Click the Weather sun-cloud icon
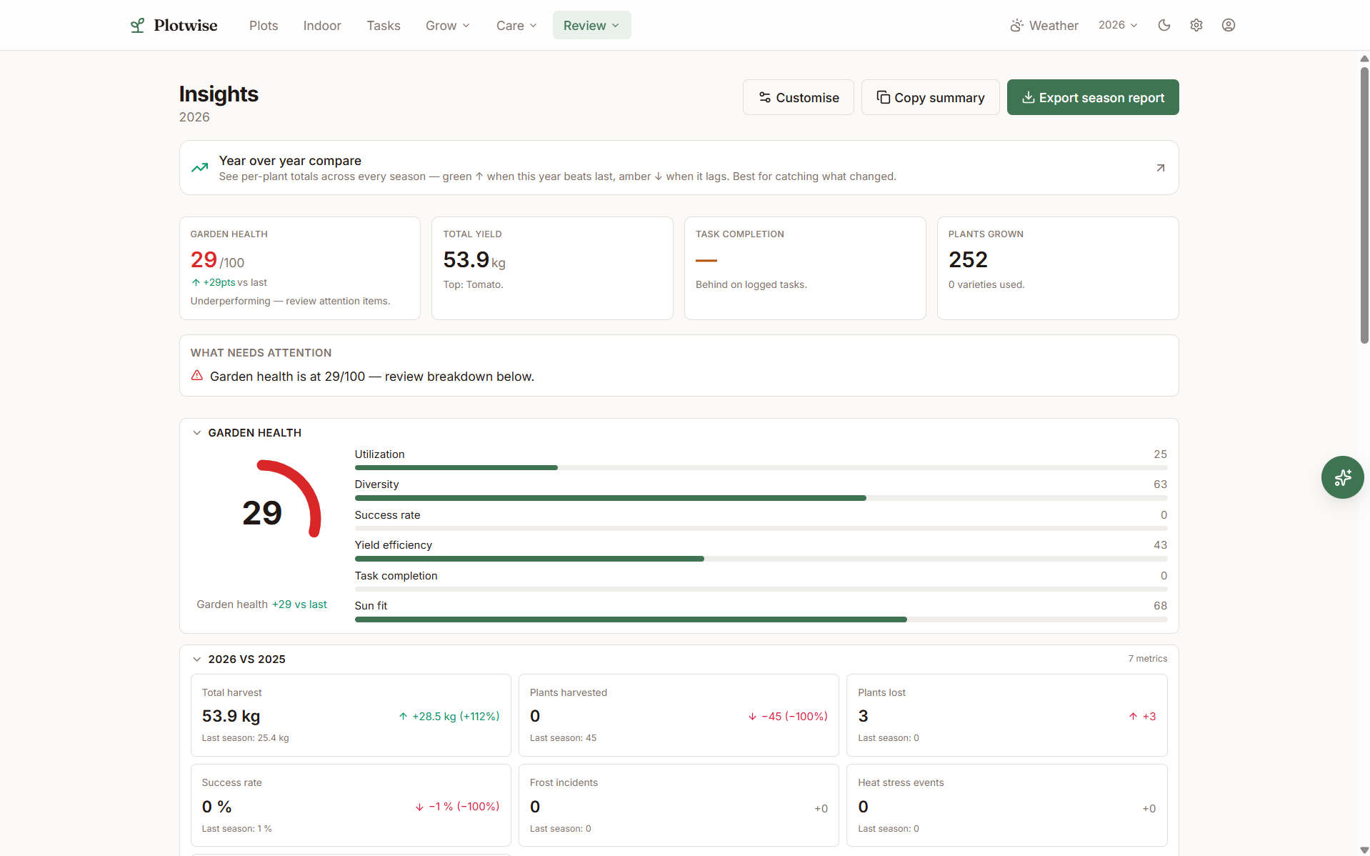Image resolution: width=1370 pixels, height=856 pixels. pos(1016,26)
